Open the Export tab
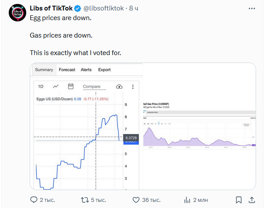 tap(104, 69)
